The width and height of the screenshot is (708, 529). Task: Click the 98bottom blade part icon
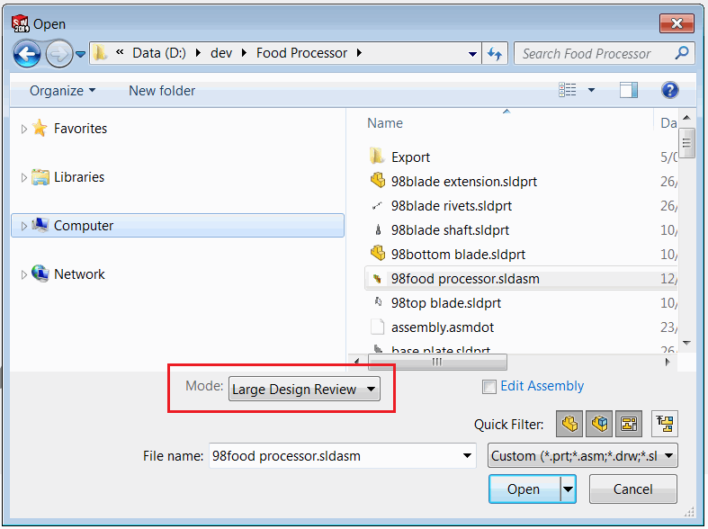(378, 253)
